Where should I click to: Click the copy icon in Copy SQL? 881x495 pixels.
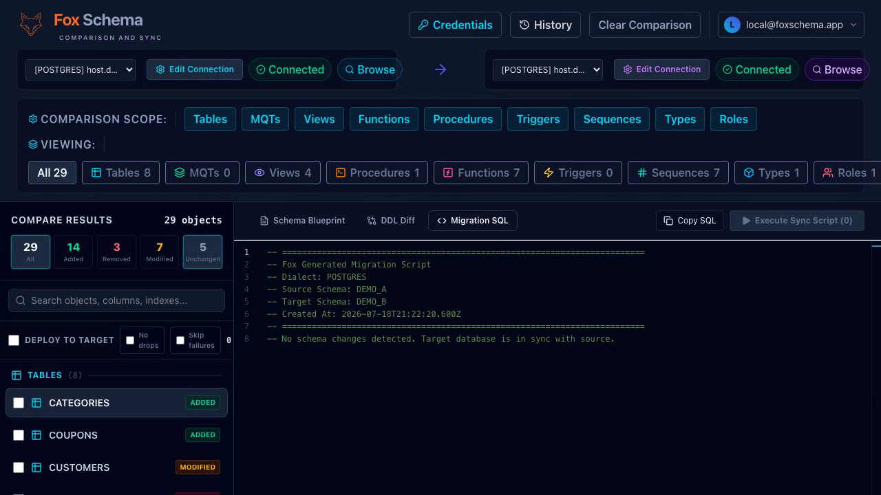point(668,221)
